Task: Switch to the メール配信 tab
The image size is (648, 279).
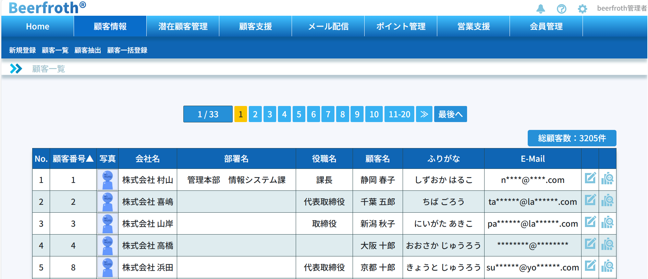Action: point(328,26)
